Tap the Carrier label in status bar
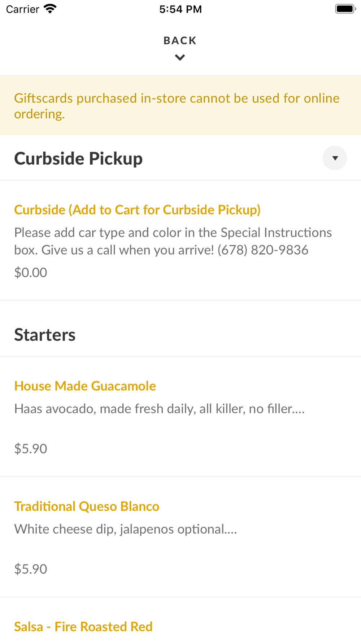 coord(22,9)
